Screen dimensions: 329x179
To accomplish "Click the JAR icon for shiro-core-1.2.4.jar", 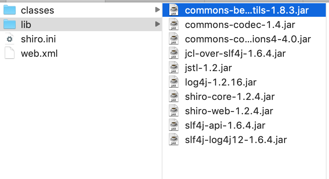I will tap(174, 96).
